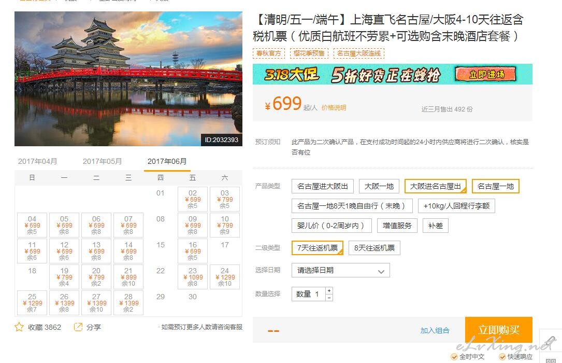
Task: Choose product type 大阪一地
Action: click(x=379, y=186)
